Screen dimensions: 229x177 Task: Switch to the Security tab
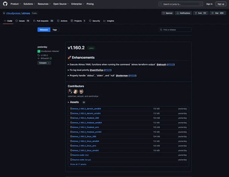pyautogui.click(x=95, y=21)
